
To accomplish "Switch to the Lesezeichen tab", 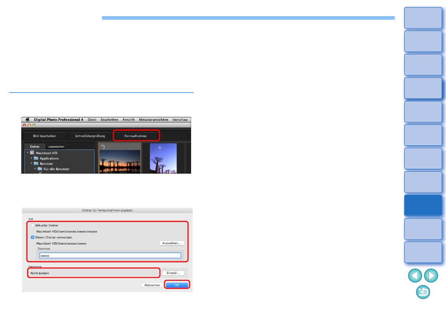I will tap(56, 147).
